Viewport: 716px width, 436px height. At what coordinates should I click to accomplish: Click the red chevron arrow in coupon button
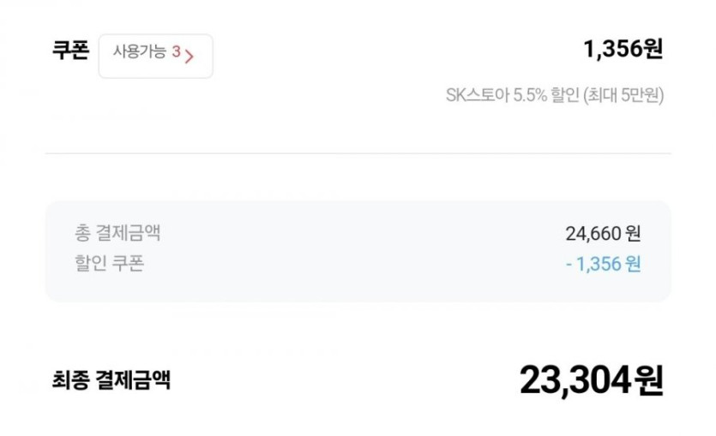coord(190,57)
